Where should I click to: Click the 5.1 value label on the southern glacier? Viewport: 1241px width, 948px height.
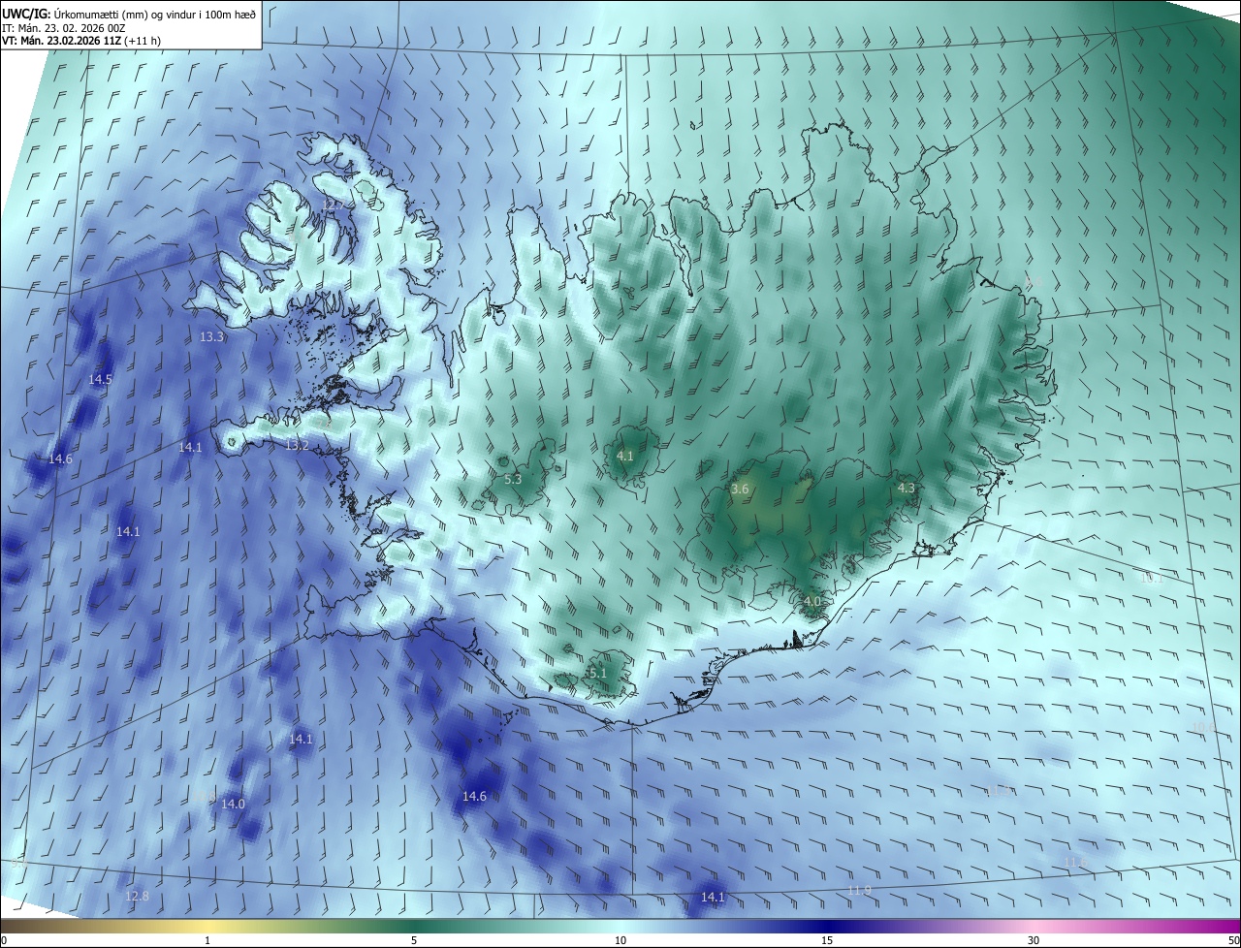[x=597, y=673]
